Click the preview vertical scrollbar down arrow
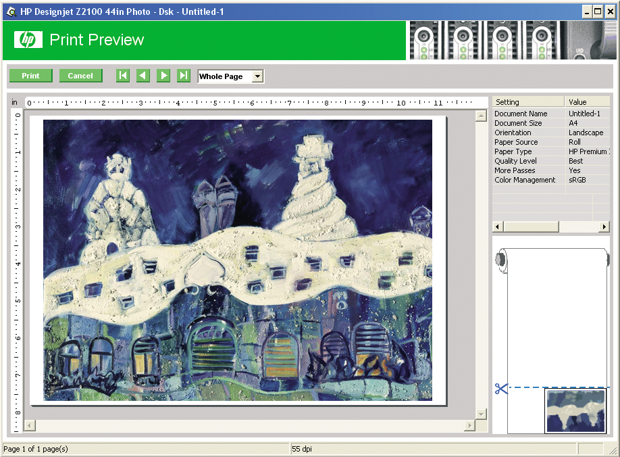620x457 pixels. [481, 414]
